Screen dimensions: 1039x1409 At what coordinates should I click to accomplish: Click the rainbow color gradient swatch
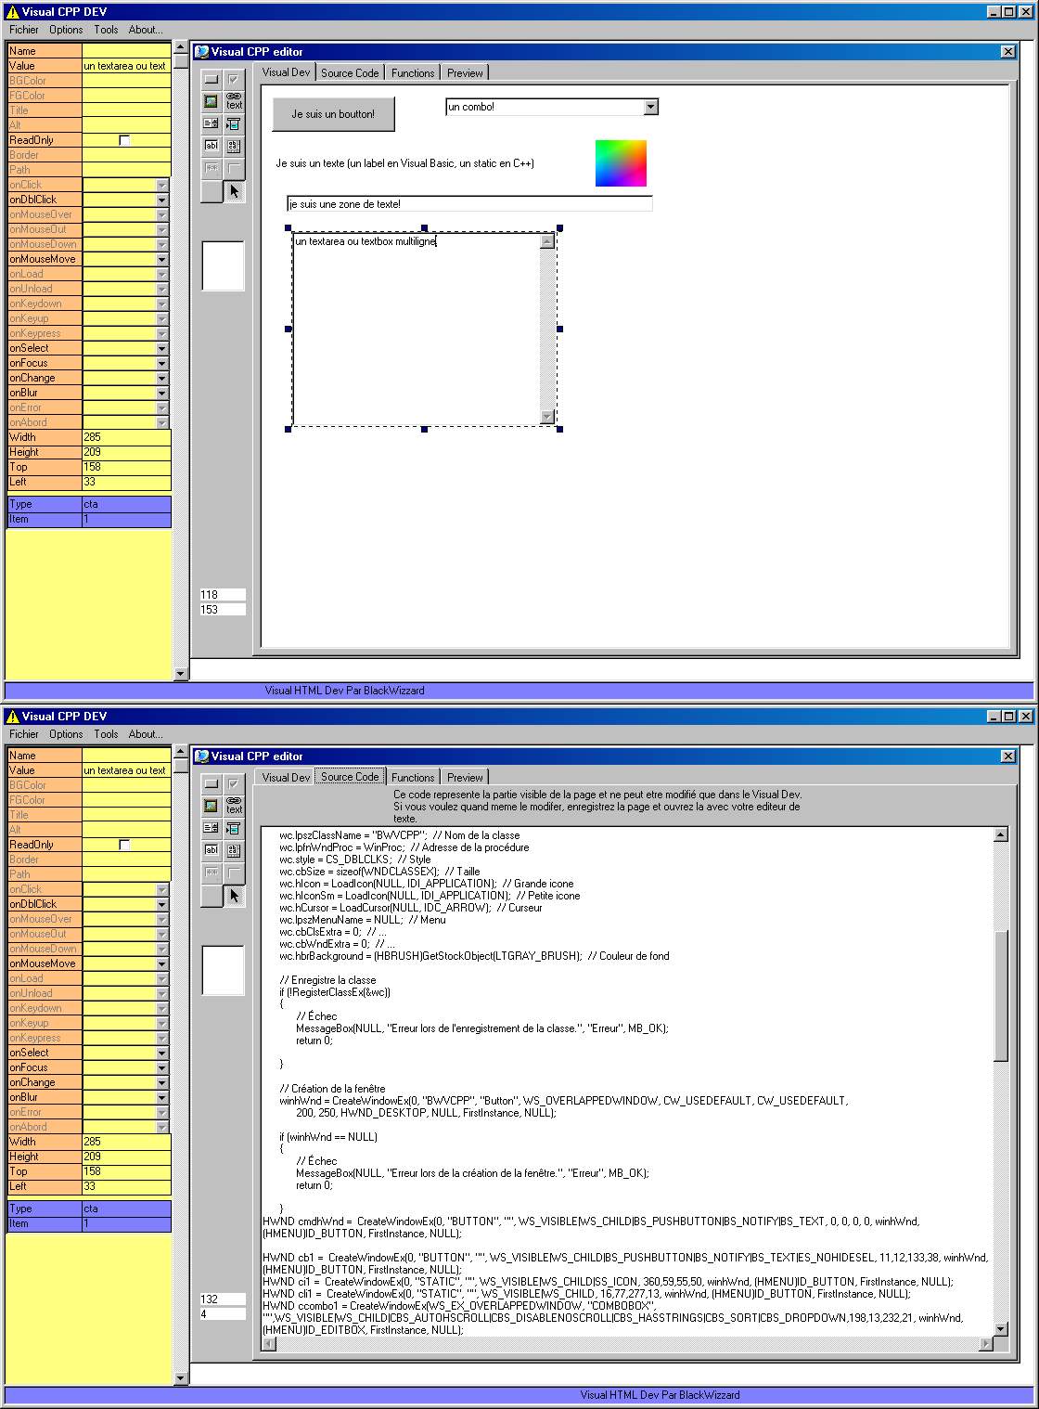621,163
